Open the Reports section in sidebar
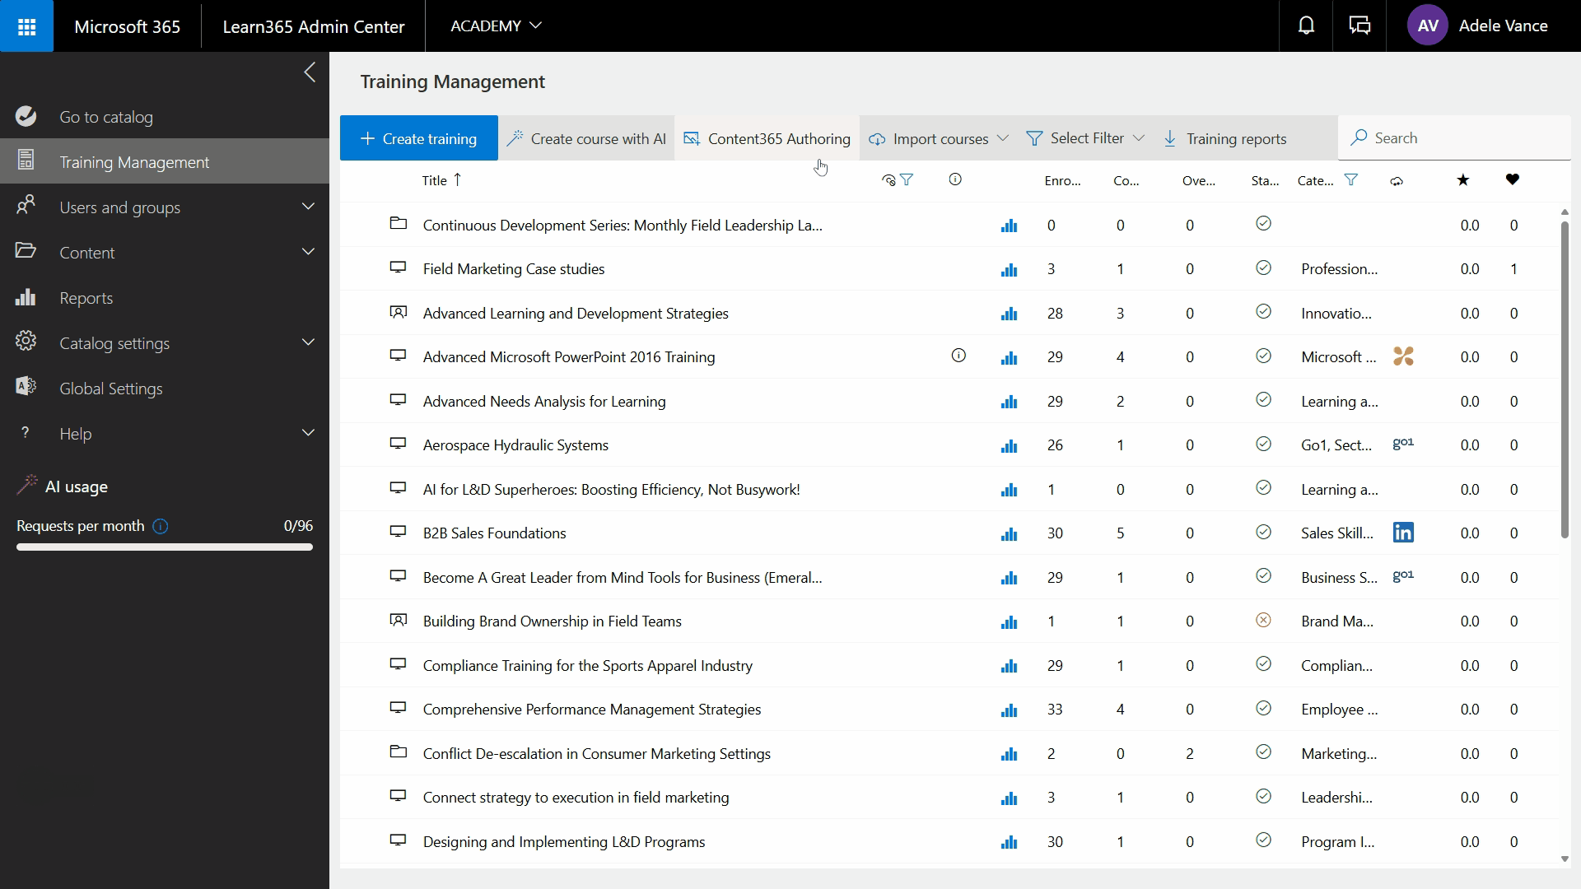 pyautogui.click(x=86, y=297)
